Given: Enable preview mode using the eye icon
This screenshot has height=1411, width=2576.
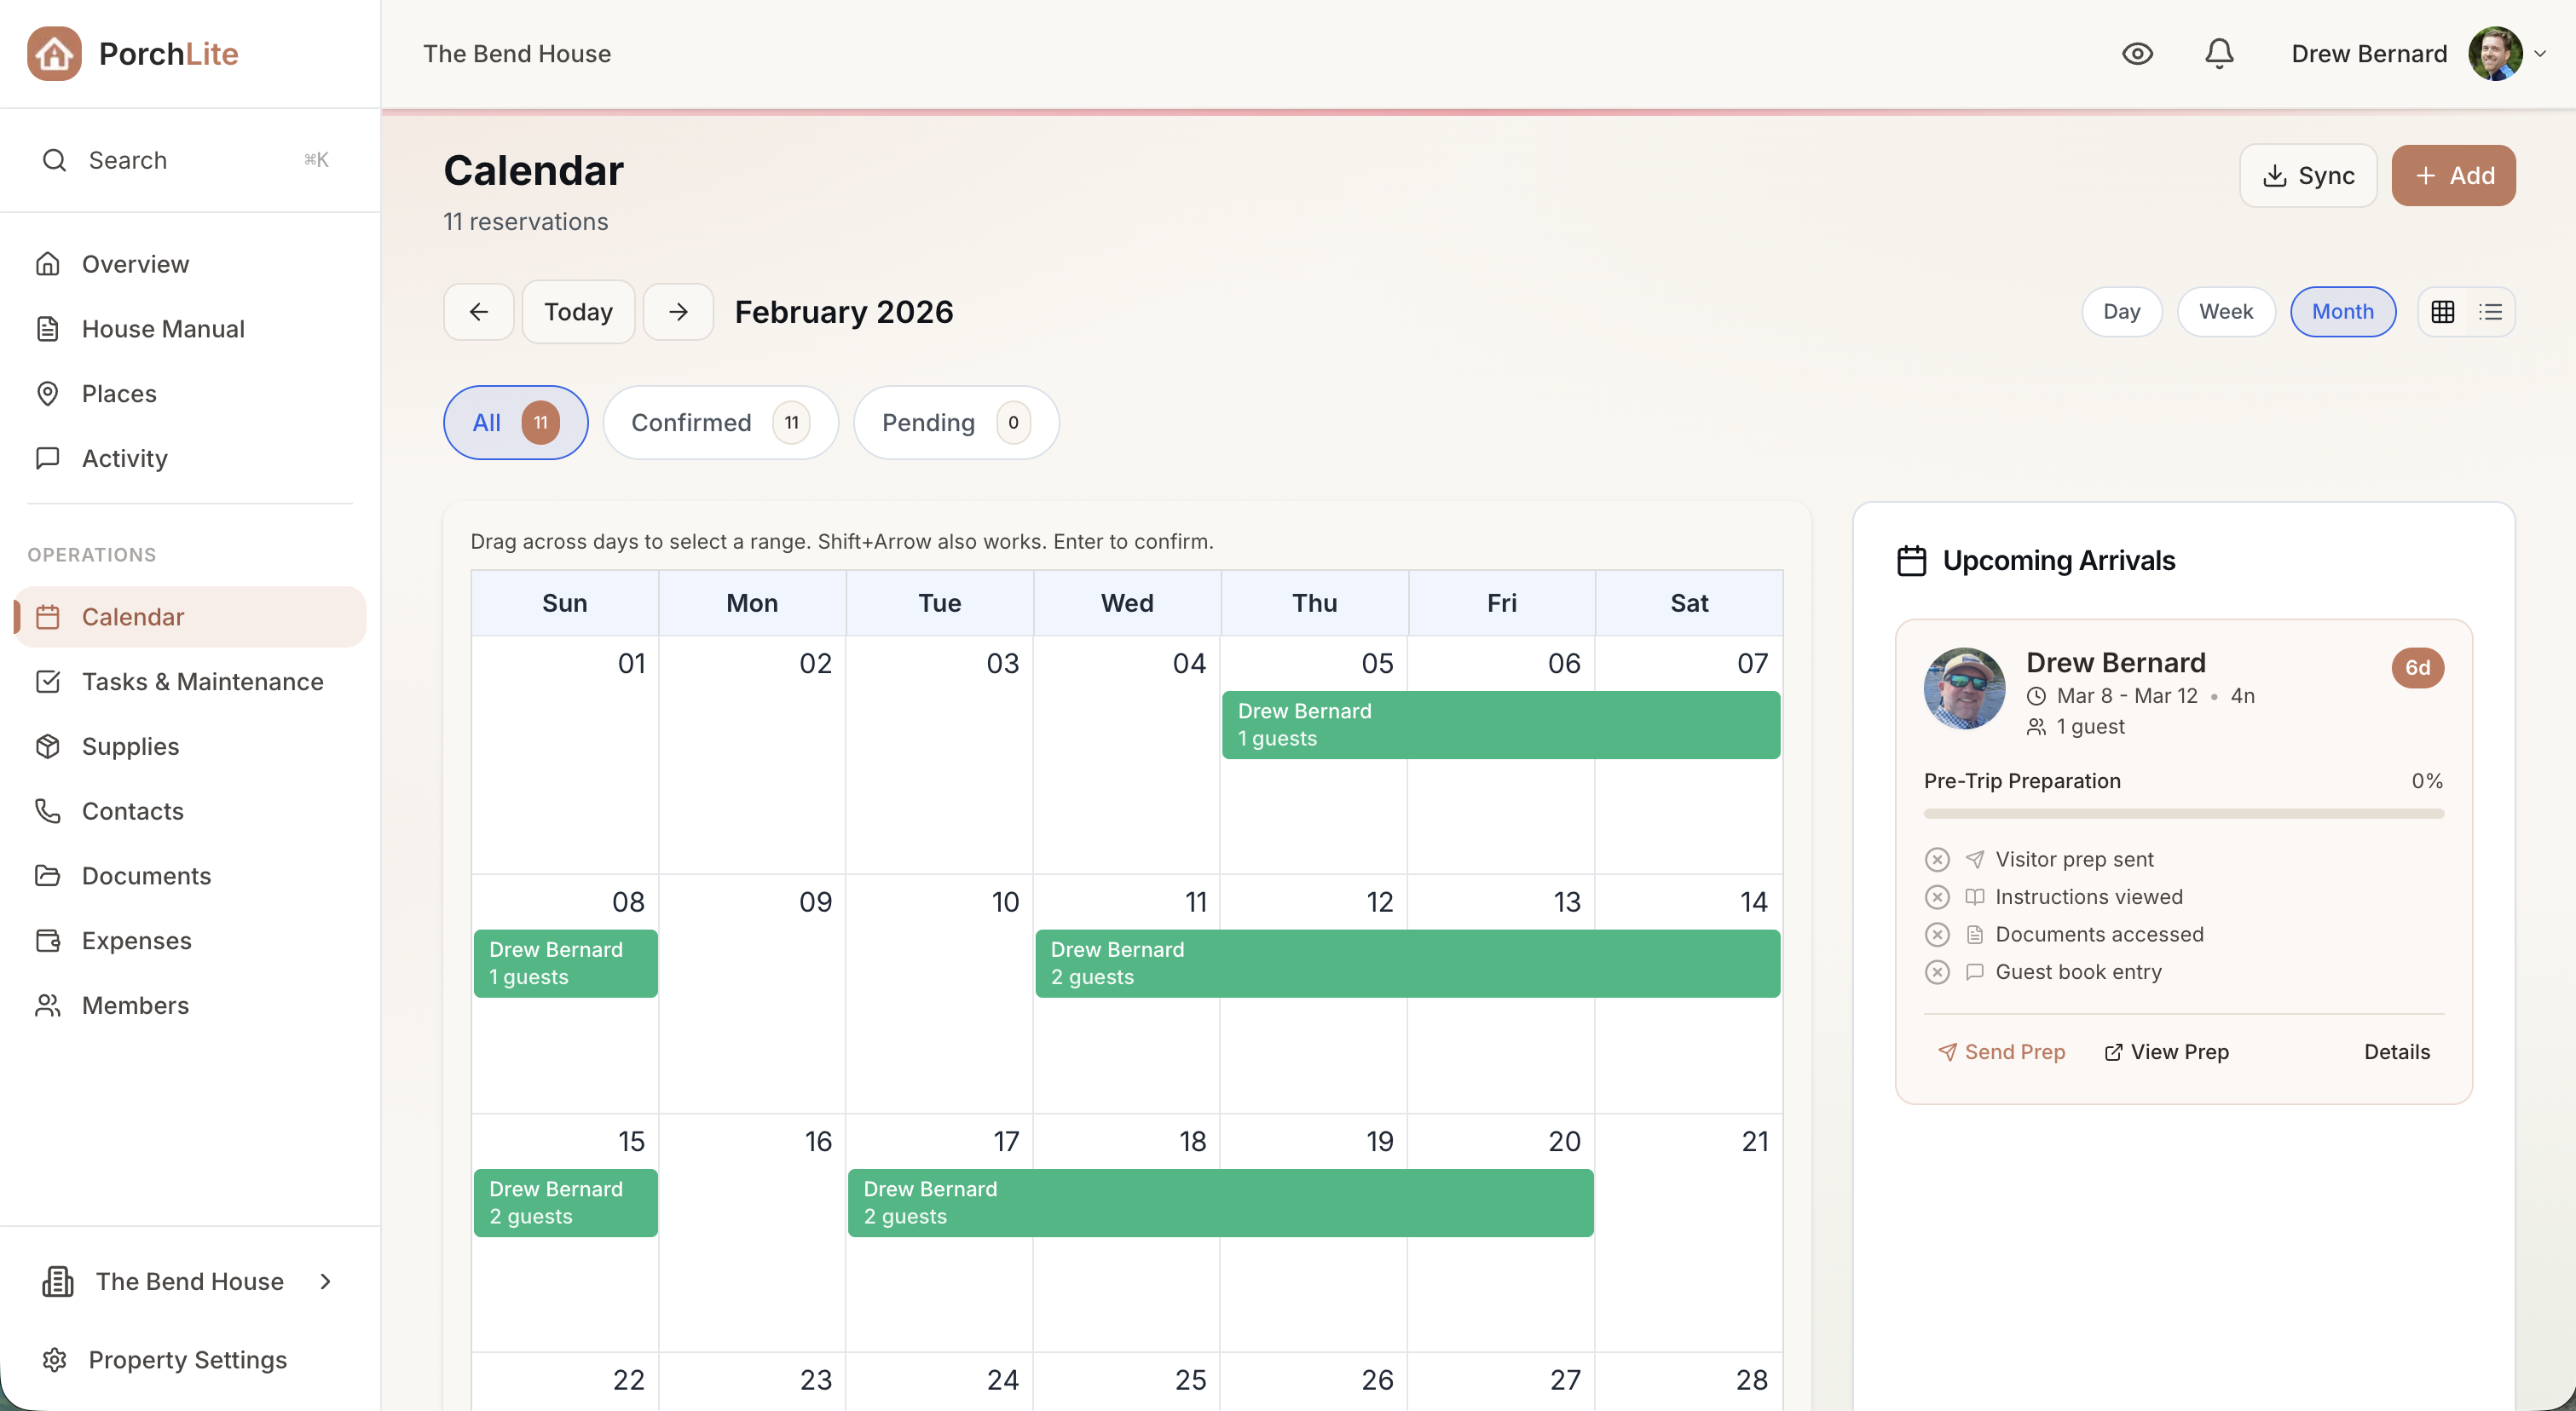Looking at the screenshot, I should coord(2138,53).
